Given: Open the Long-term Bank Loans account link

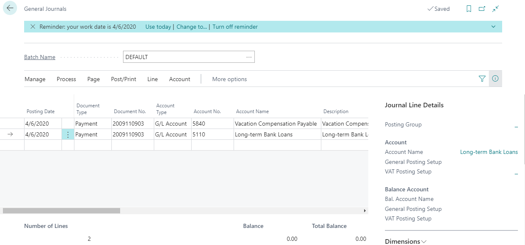Looking at the screenshot, I should click(489, 152).
